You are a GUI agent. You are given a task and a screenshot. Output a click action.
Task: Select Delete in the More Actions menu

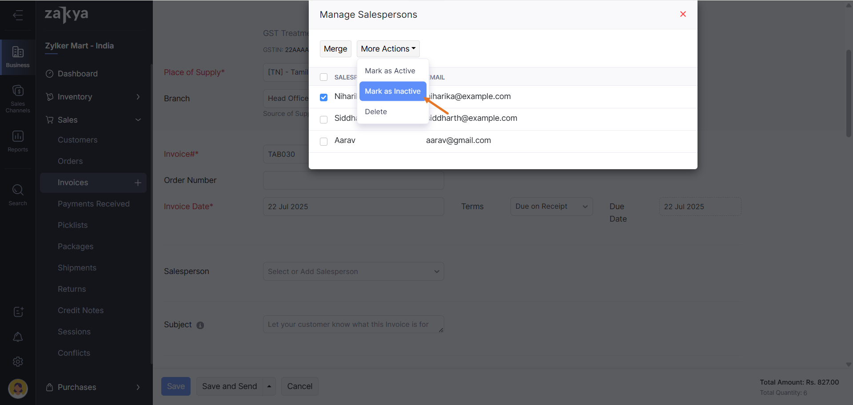point(376,112)
